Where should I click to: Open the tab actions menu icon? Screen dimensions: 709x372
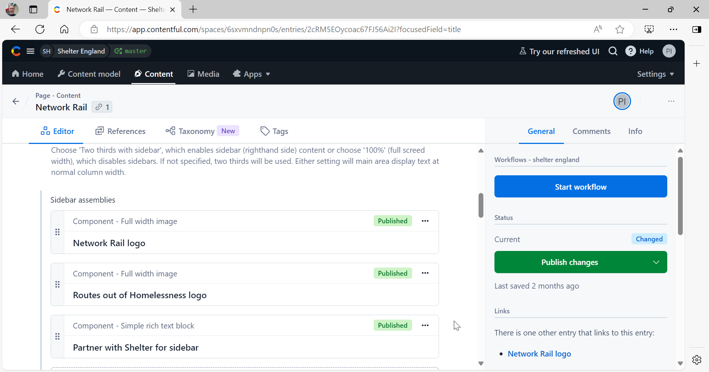pos(33,10)
